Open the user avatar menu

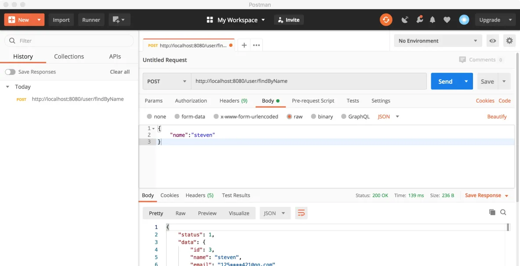pos(464,20)
